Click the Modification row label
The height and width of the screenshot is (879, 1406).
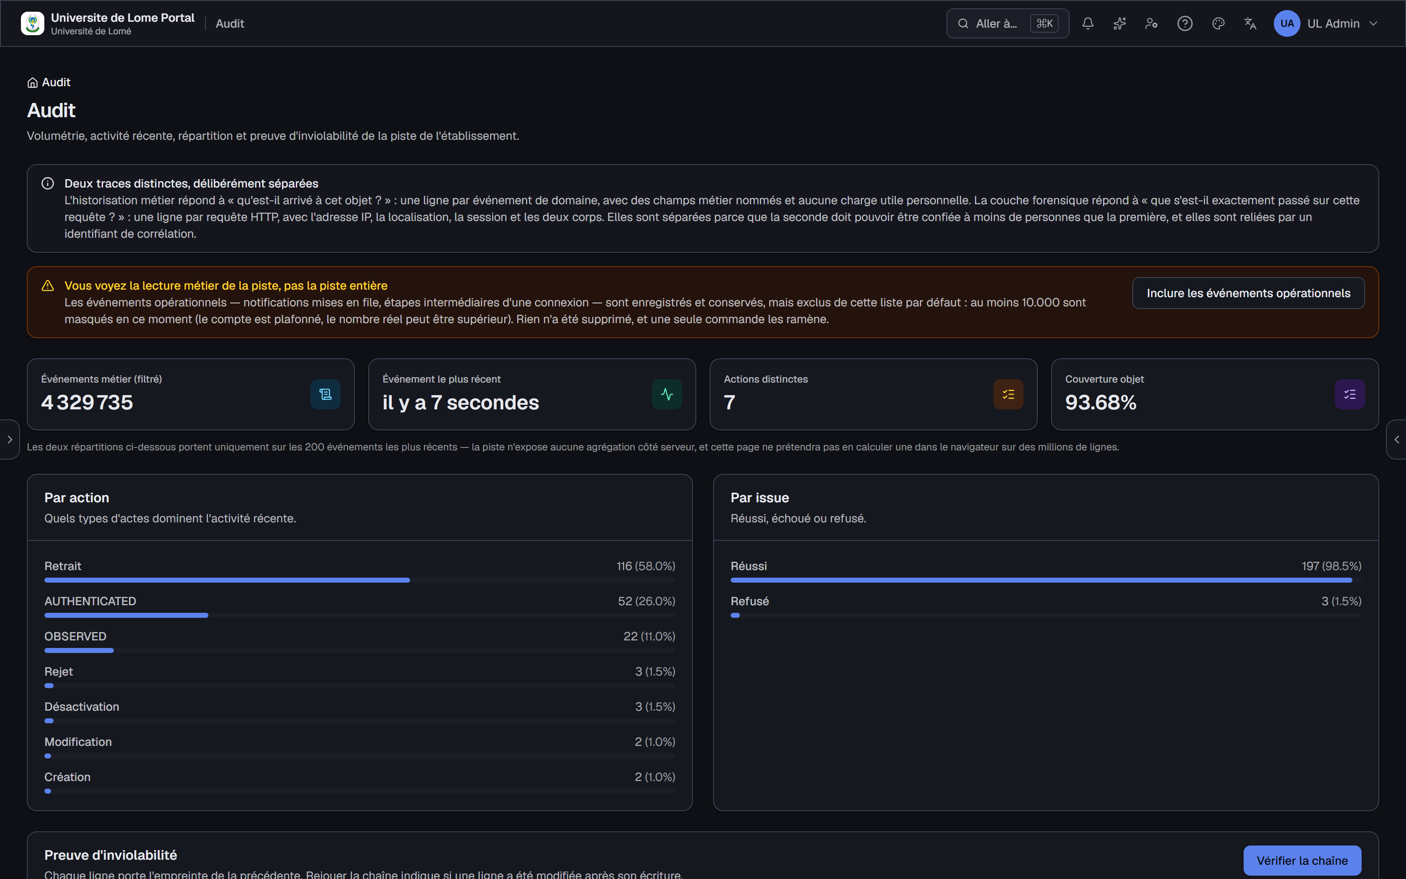(78, 742)
